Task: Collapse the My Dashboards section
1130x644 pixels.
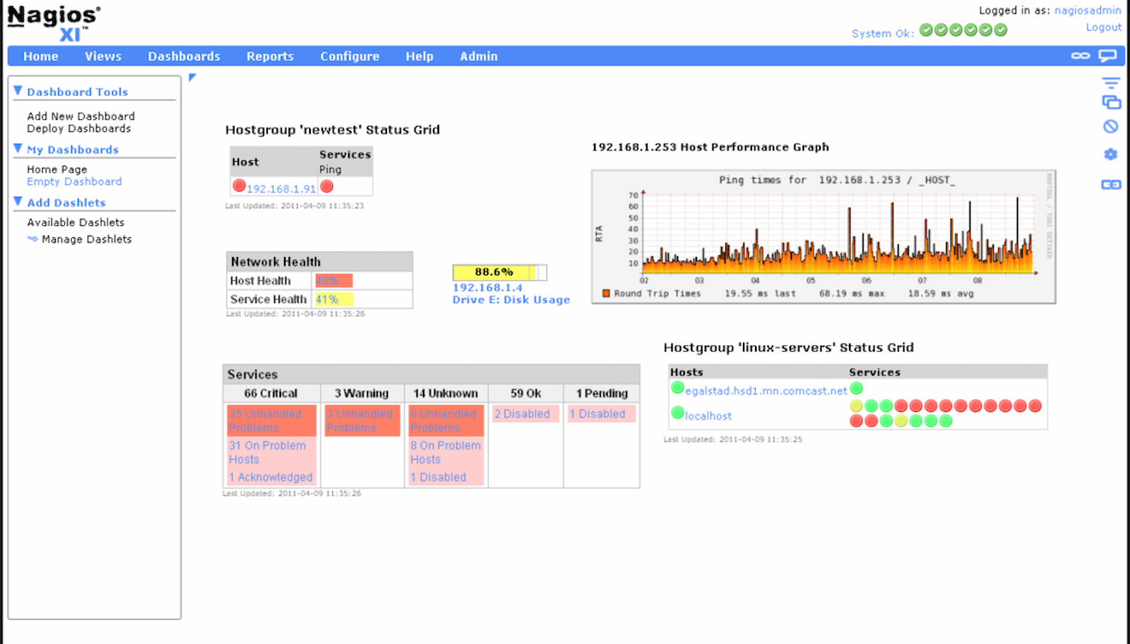Action: tap(18, 150)
